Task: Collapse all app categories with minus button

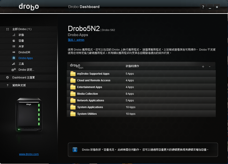Action: pos(210,66)
